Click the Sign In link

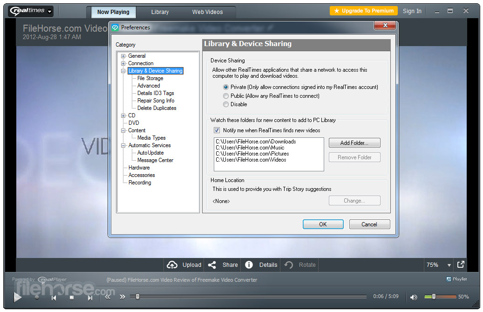[412, 11]
